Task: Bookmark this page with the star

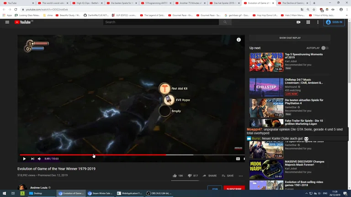Action: coord(314,10)
